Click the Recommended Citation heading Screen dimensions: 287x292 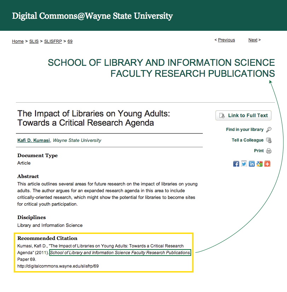[47, 238]
